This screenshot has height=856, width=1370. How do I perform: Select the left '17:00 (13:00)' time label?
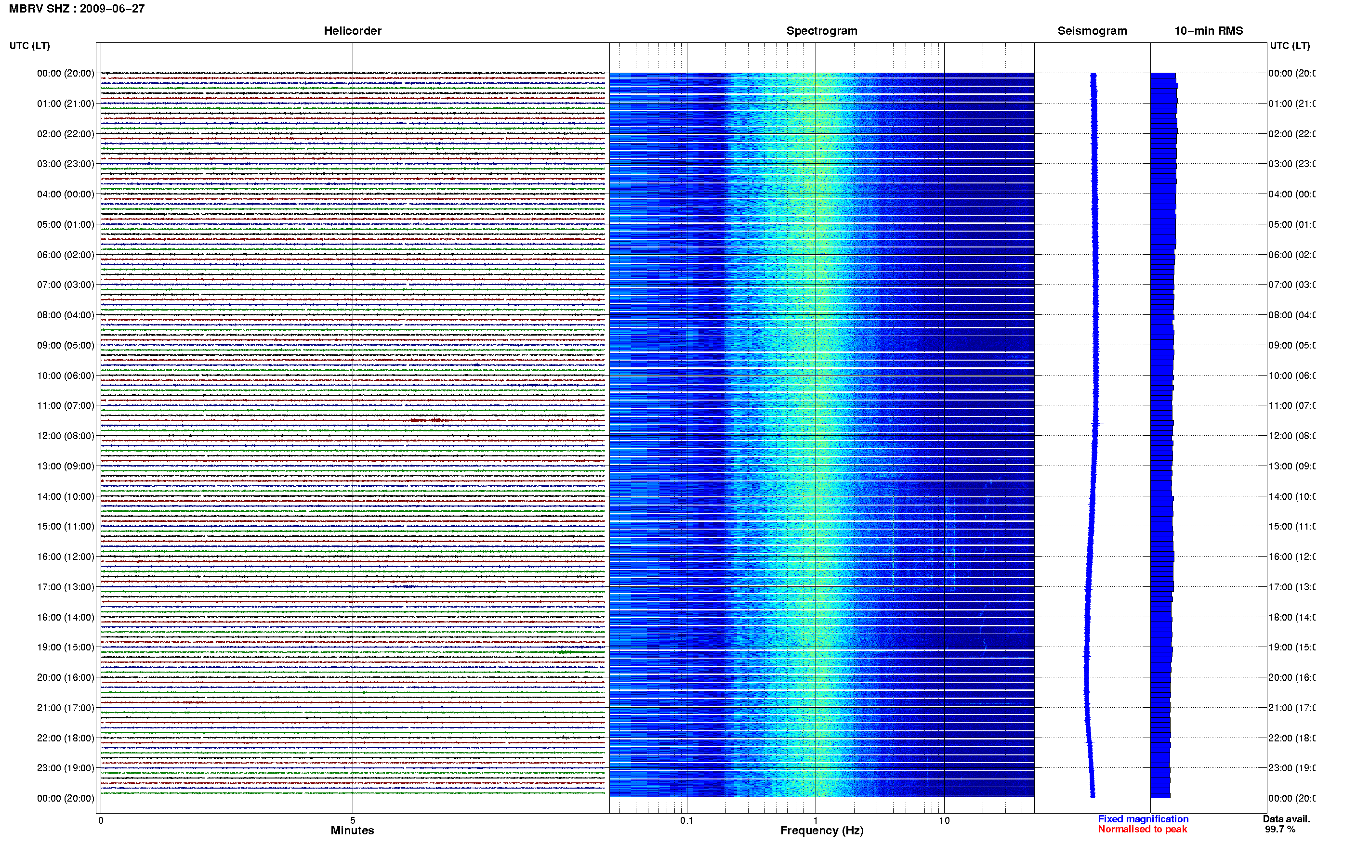click(66, 587)
